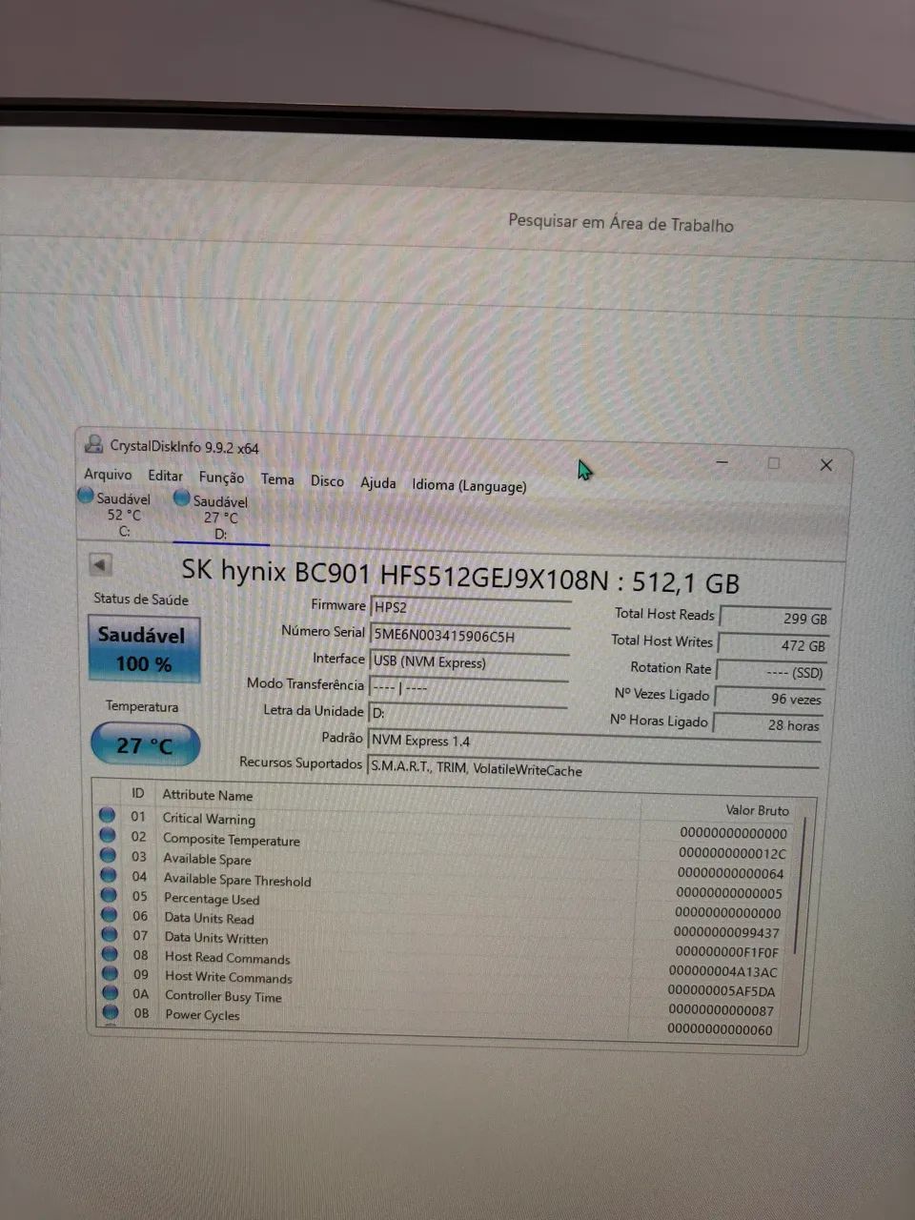This screenshot has width=915, height=1220.
Task: Click the Pesquisar em Área de Trabalho search box
Action: pyautogui.click(x=620, y=223)
